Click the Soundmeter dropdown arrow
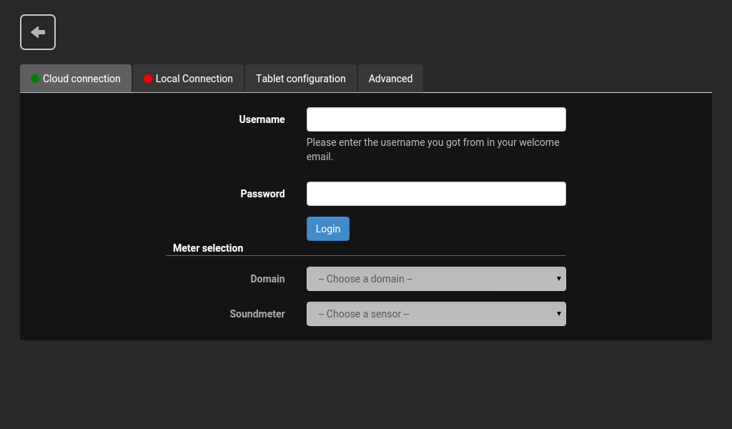 pyautogui.click(x=558, y=314)
